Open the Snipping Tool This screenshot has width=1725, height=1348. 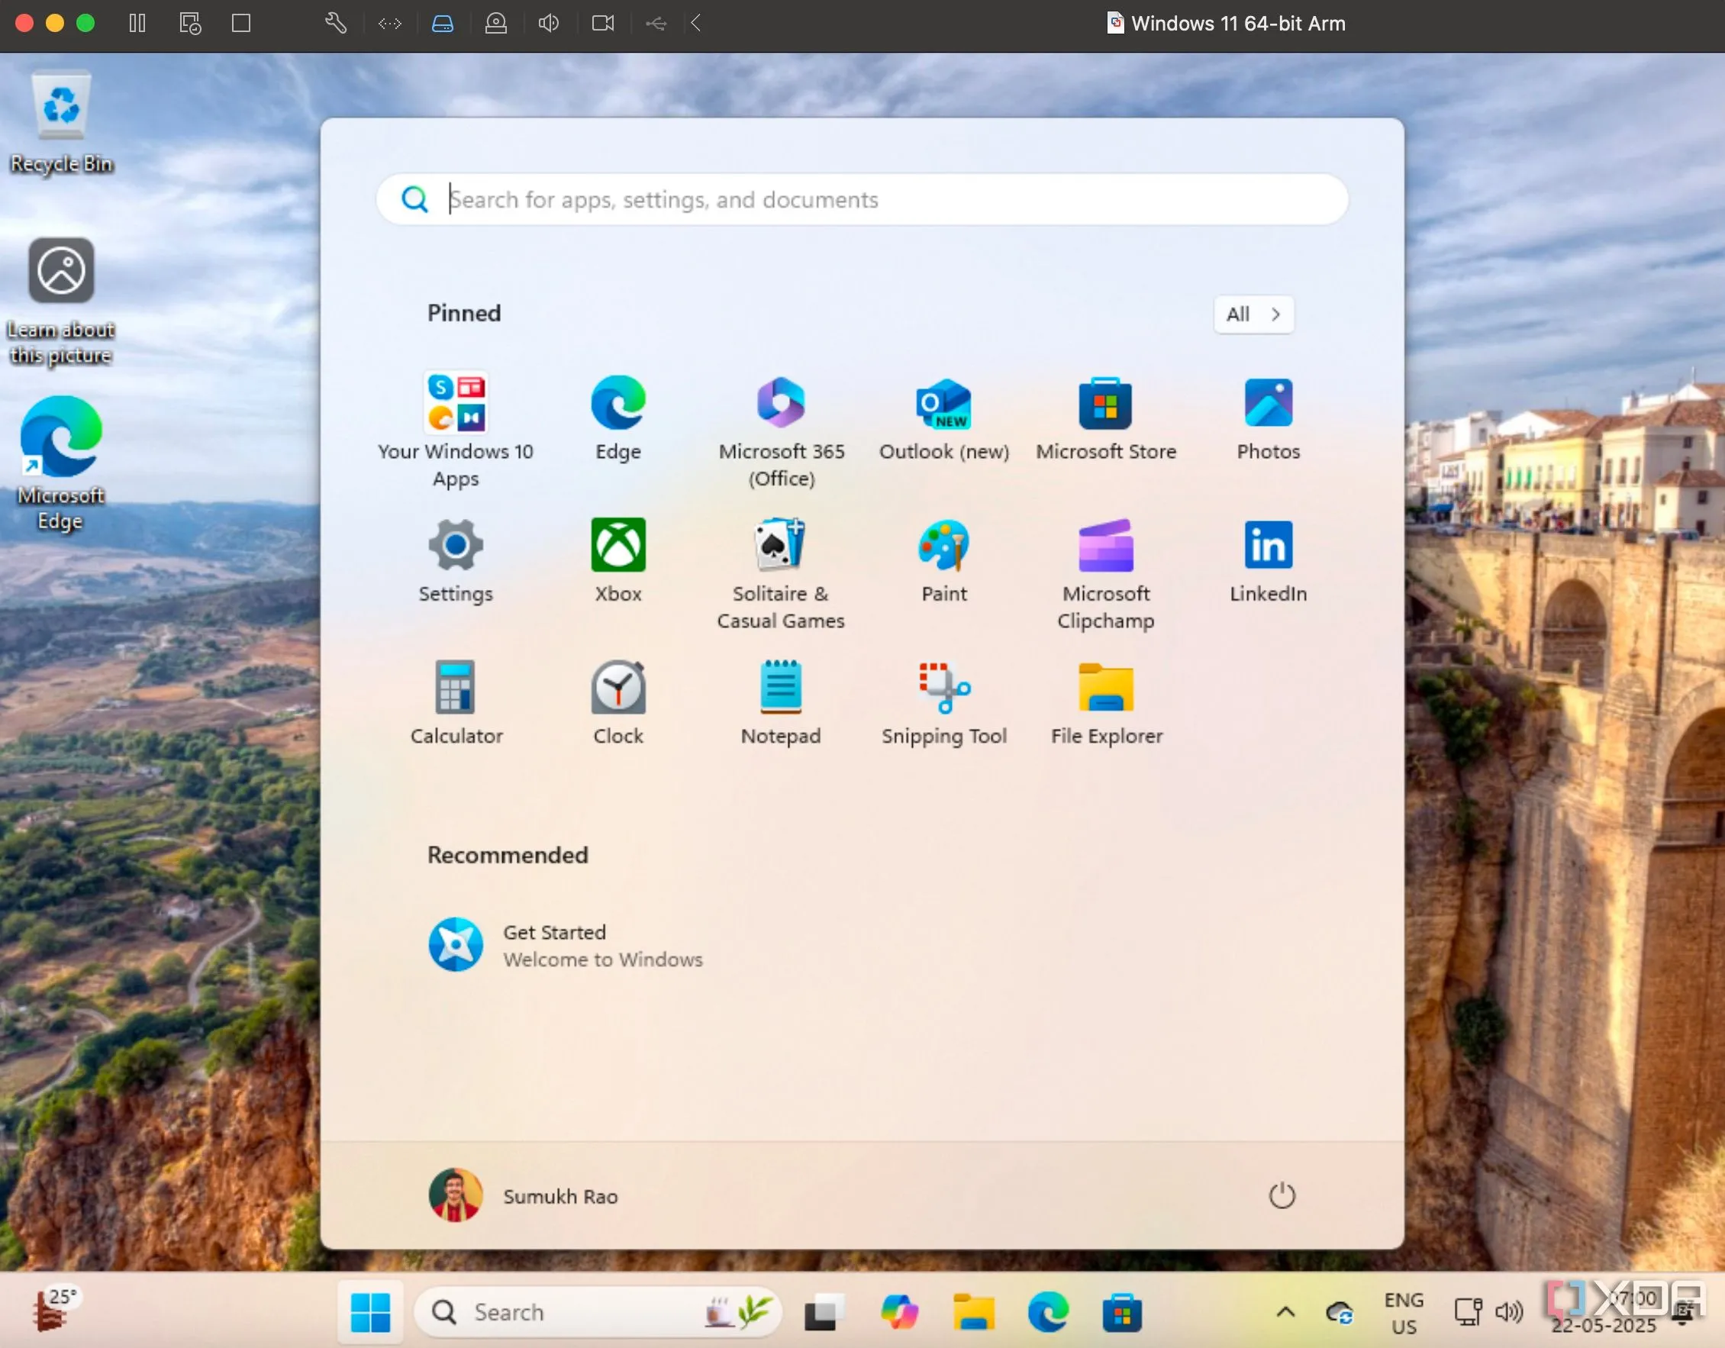click(944, 702)
